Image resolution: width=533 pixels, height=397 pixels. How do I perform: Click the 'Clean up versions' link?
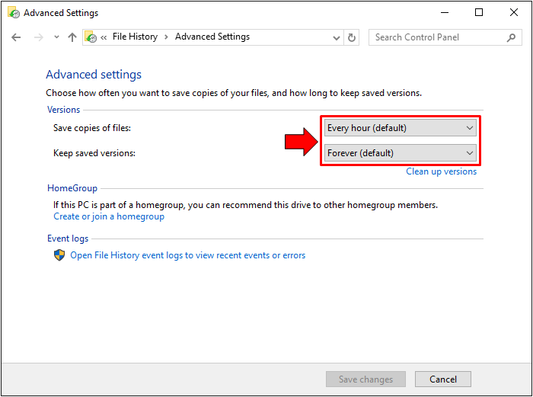(x=441, y=172)
